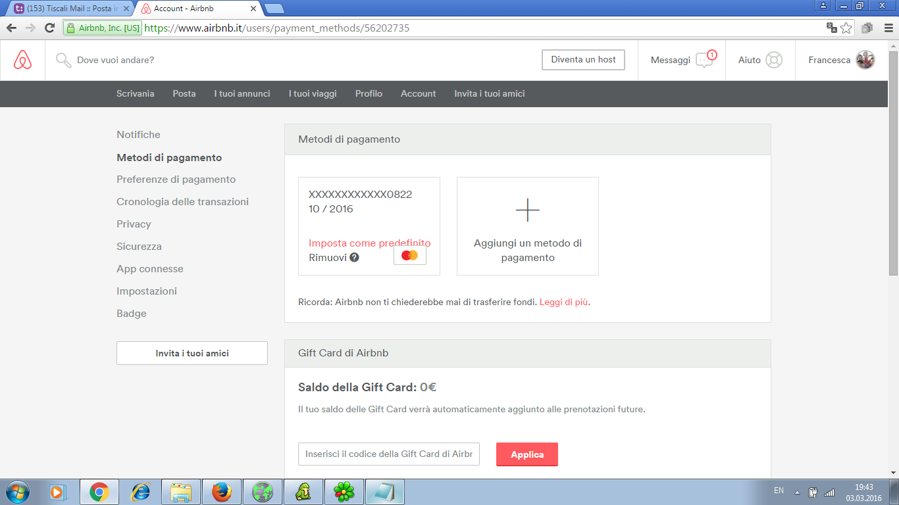Open the ICQ flower taskbar icon
Screen dimensions: 899x505
click(344, 492)
